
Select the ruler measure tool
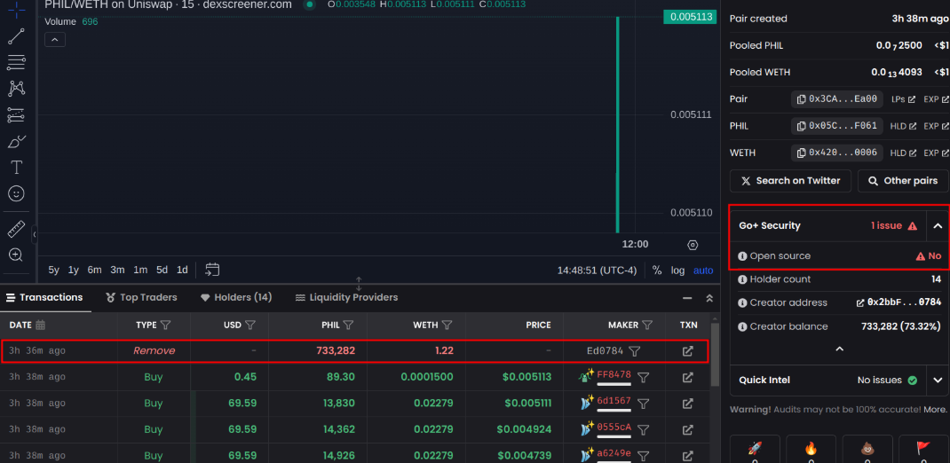pyautogui.click(x=16, y=230)
